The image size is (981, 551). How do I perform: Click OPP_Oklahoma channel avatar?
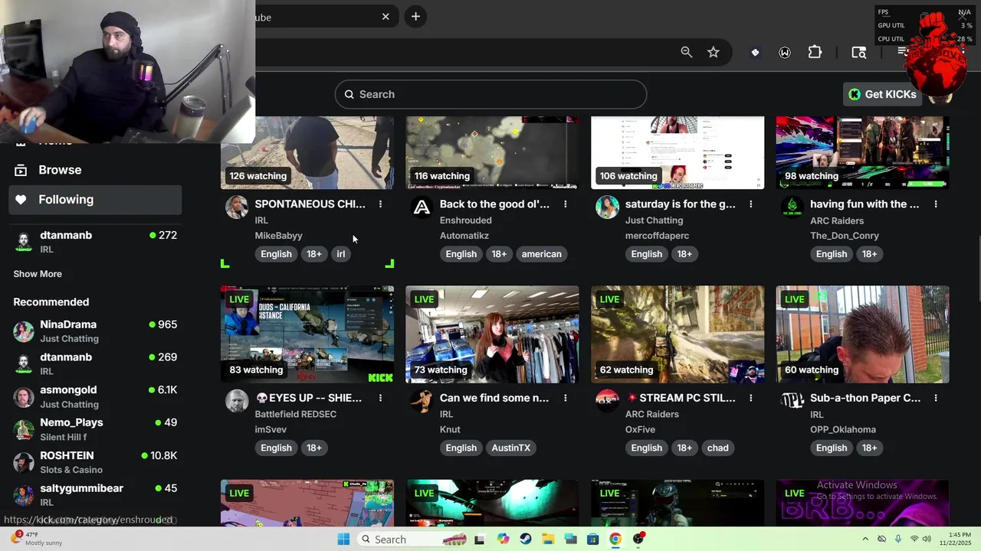tap(792, 401)
